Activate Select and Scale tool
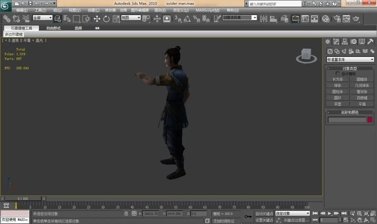Image resolution: width=377 pixels, height=224 pixels. point(116,19)
